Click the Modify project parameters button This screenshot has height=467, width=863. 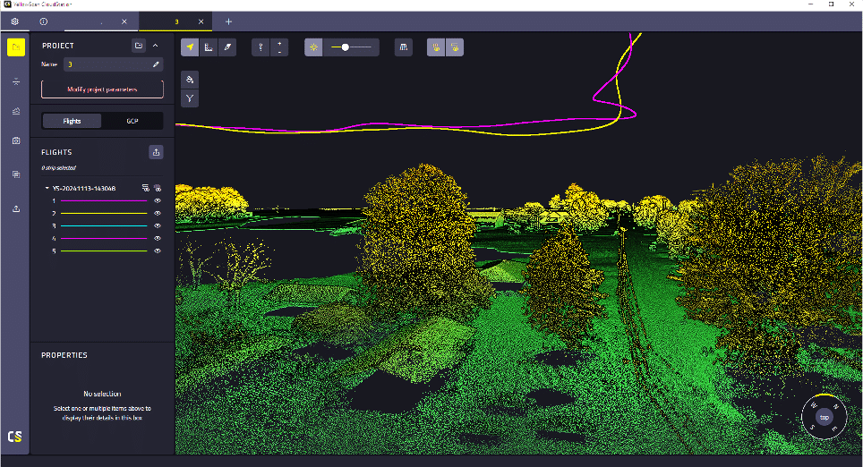coord(102,89)
